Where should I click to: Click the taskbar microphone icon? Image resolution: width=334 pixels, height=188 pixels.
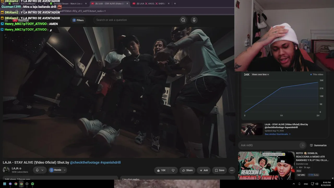(x=299, y=184)
